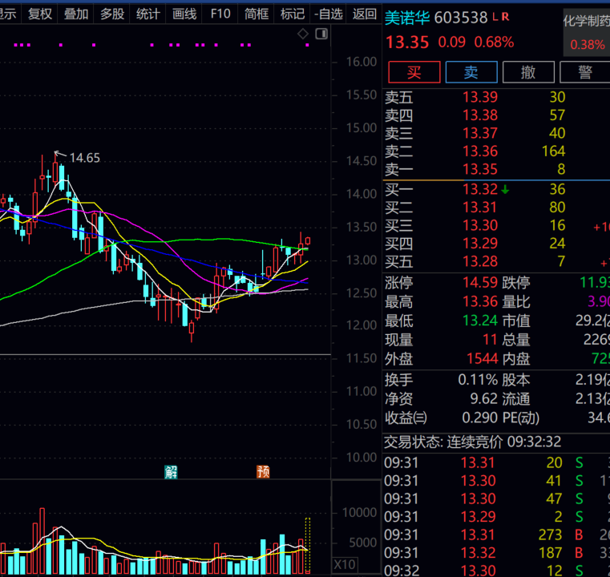Click the blue 卖 sell button
The width and height of the screenshot is (610, 577).
coord(471,72)
